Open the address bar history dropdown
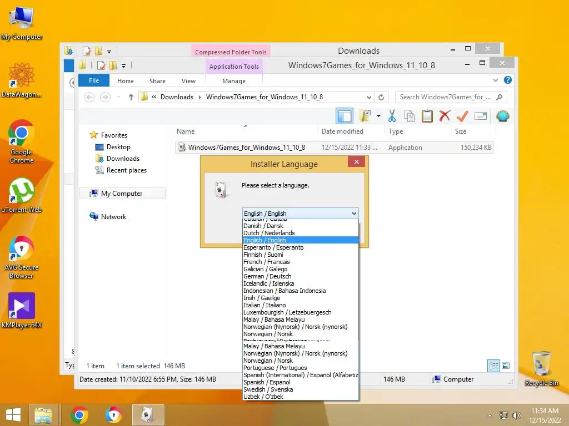The height and width of the screenshot is (426, 569). coord(369,97)
